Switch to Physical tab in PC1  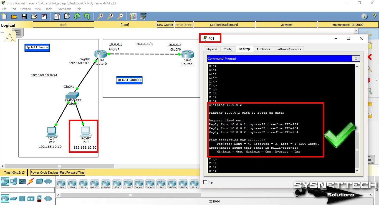[x=212, y=49]
